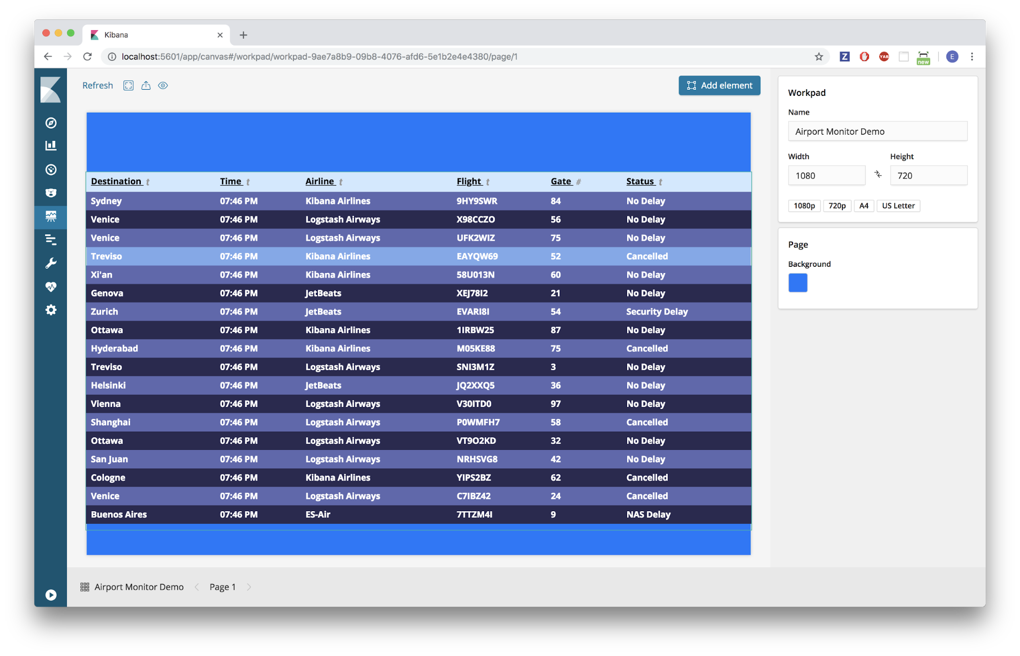1020x656 pixels.
Task: Swap width and height dimensions
Action: [878, 174]
